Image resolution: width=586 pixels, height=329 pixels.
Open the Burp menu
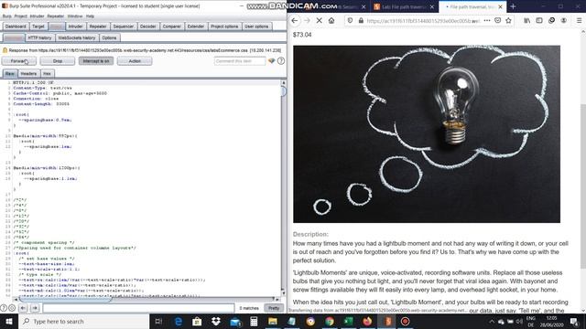pos(6,16)
